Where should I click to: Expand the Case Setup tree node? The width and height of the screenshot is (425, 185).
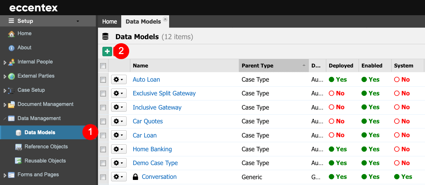click(x=5, y=91)
